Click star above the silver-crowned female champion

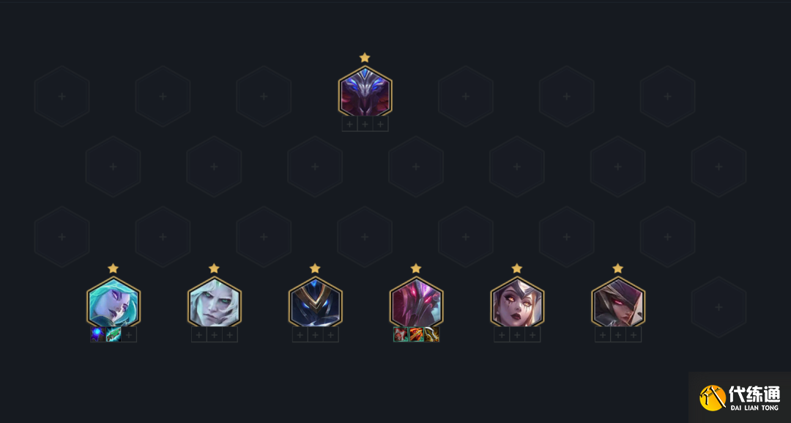pyautogui.click(x=517, y=268)
